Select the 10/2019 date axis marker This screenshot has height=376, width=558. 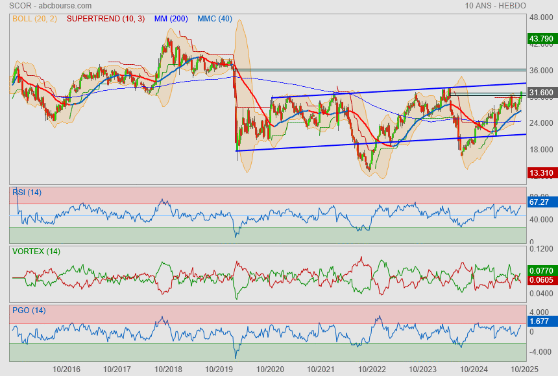point(219,369)
